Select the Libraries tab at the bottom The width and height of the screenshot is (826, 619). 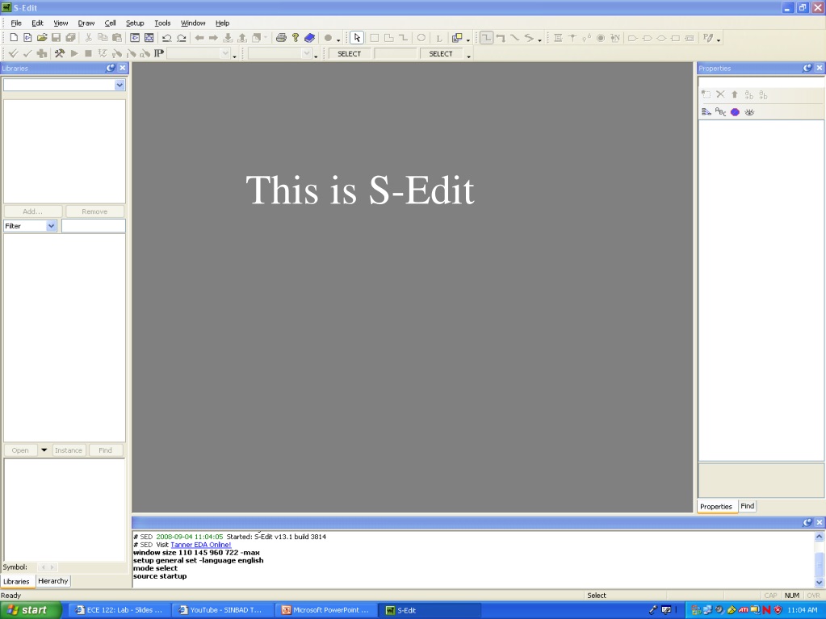pos(16,581)
